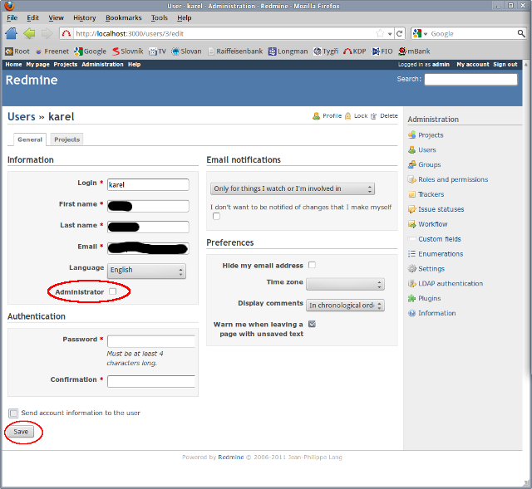
Task: Enable the Administrator checkbox
Action: (113, 291)
